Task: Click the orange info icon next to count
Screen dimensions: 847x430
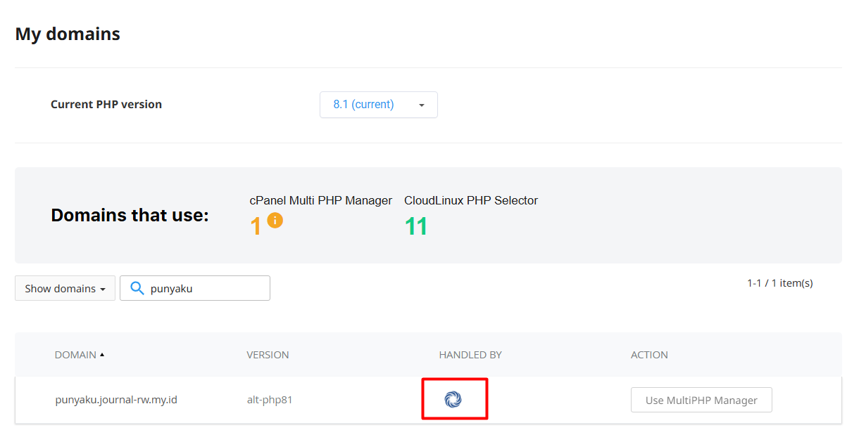Action: 275,220
